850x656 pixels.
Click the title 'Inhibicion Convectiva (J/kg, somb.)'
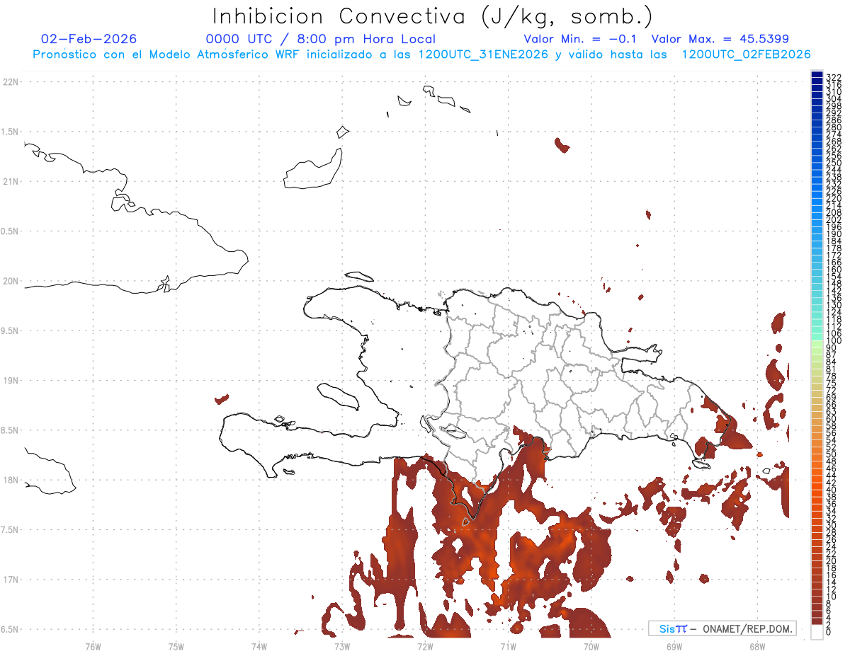[x=433, y=17]
